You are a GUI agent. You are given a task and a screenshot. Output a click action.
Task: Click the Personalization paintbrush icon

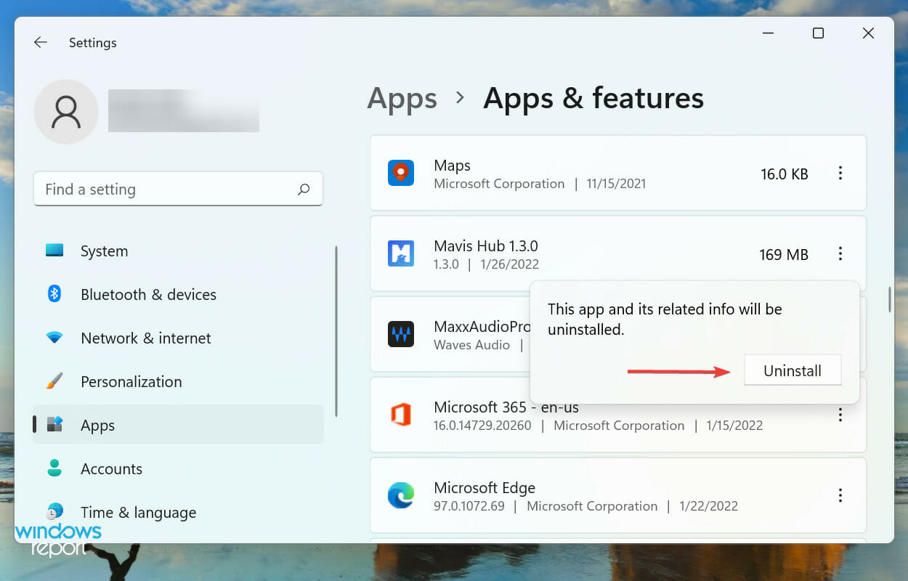click(x=54, y=381)
